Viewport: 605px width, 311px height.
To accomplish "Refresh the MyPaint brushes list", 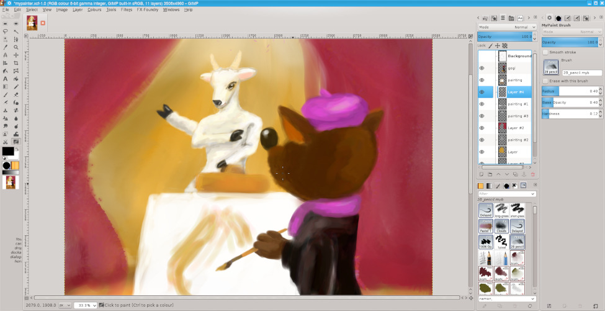I will point(530,306).
